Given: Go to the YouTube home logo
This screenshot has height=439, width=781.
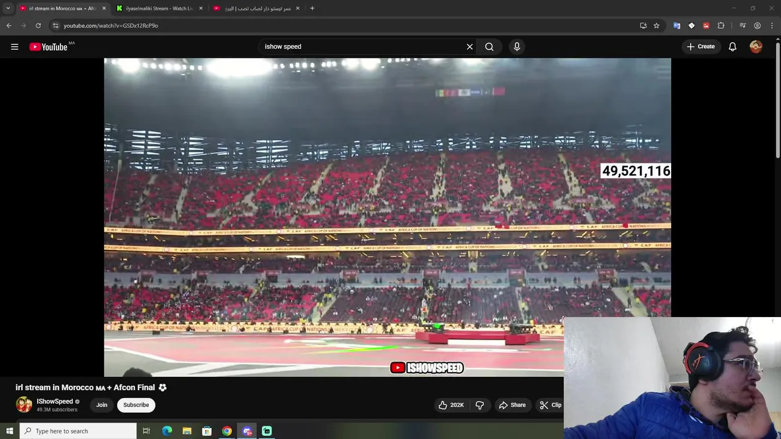Looking at the screenshot, I should tap(48, 47).
